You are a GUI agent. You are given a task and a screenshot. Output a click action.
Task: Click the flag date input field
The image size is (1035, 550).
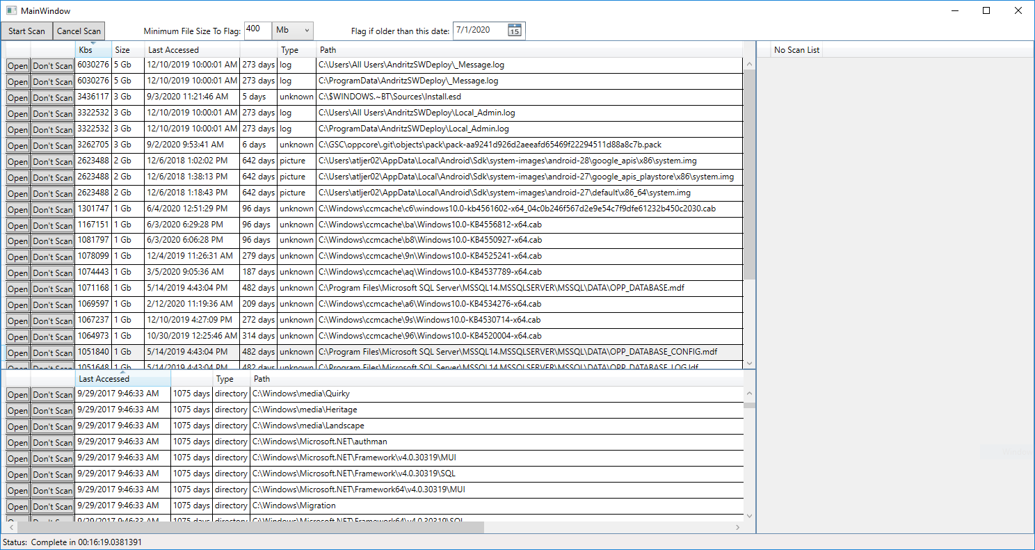click(480, 31)
